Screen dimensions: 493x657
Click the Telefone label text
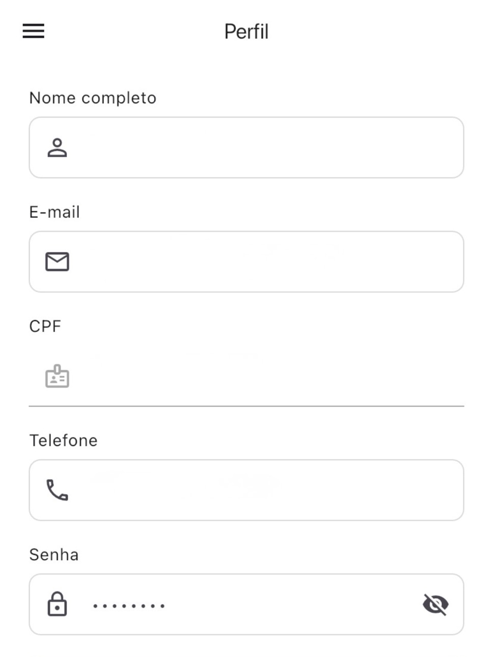tap(63, 440)
